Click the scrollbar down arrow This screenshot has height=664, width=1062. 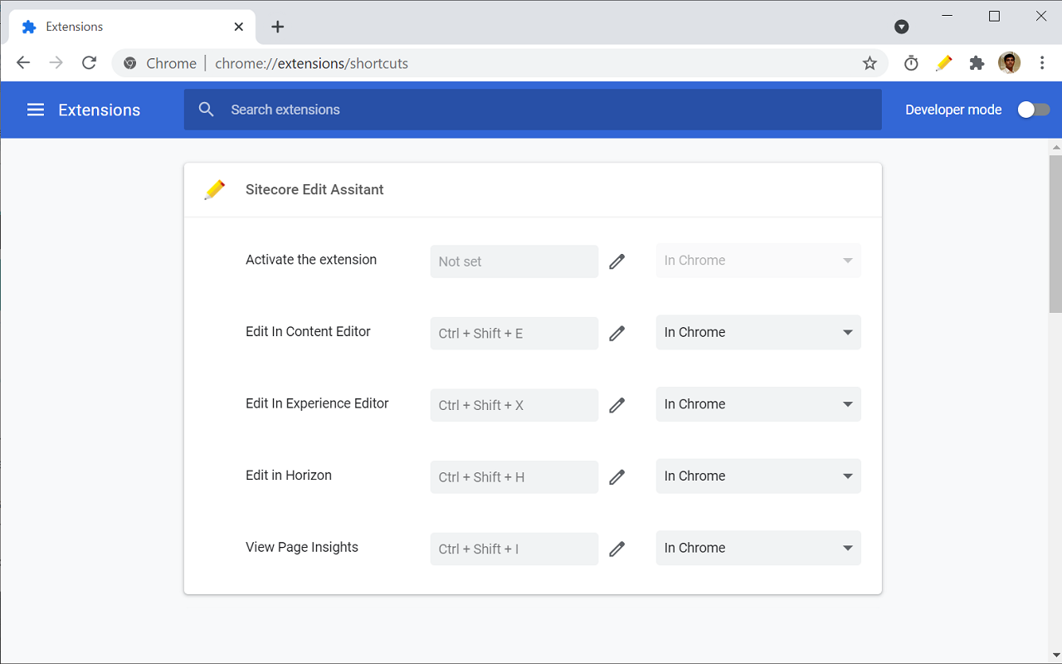point(1055,657)
